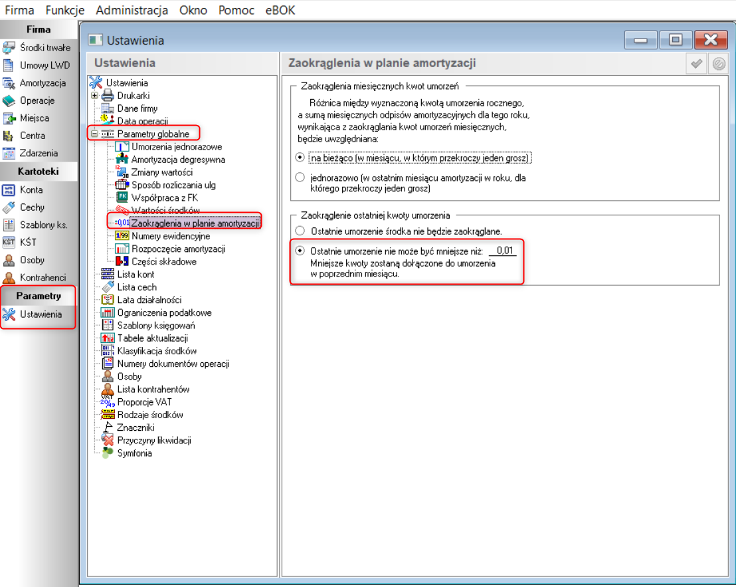Click the Centra sidebar icon
Viewport: 736px width, 587px height.
coord(9,136)
